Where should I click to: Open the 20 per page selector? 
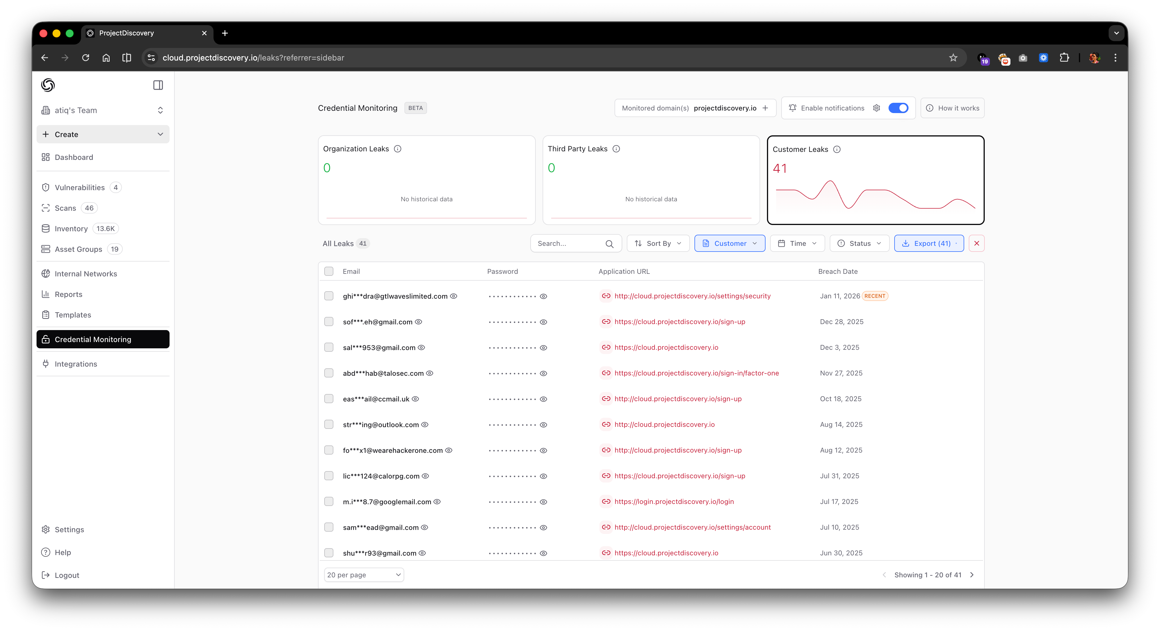pyautogui.click(x=364, y=575)
